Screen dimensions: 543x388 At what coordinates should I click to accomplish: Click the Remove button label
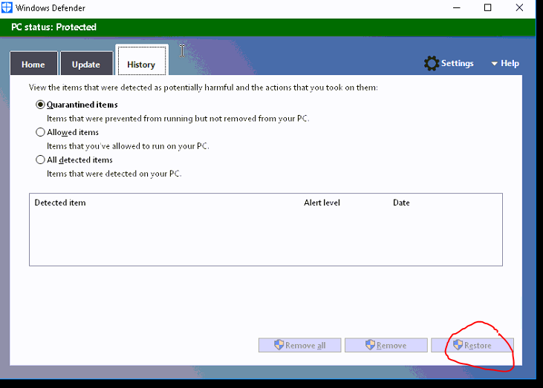[391, 346]
